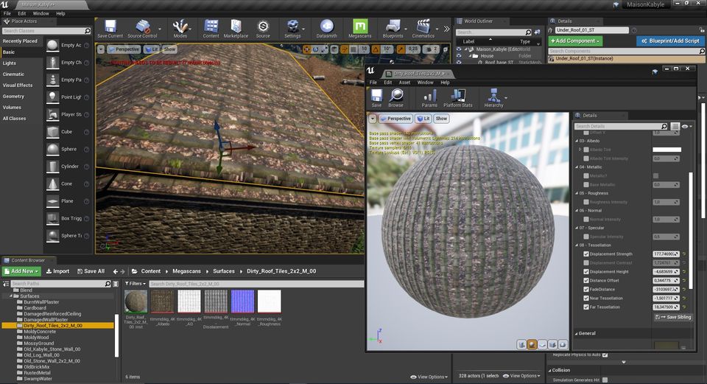Open the Add Component dropdown

(576, 41)
